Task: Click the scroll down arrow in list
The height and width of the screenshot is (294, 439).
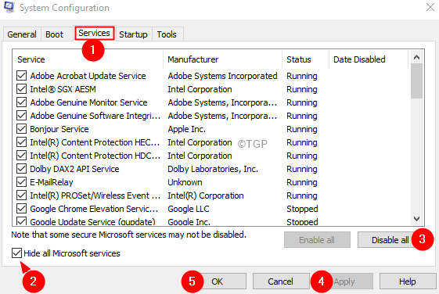Action: (416, 219)
